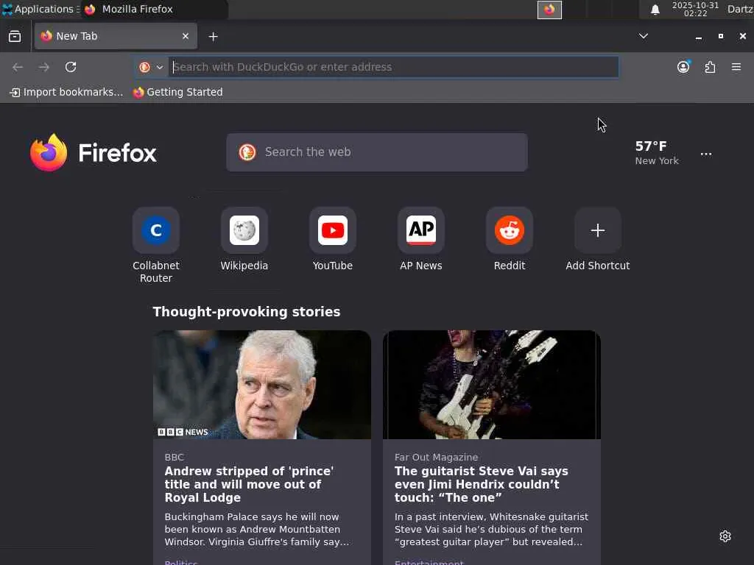Select Mozilla Firefox window button in taskbar

coord(154,9)
